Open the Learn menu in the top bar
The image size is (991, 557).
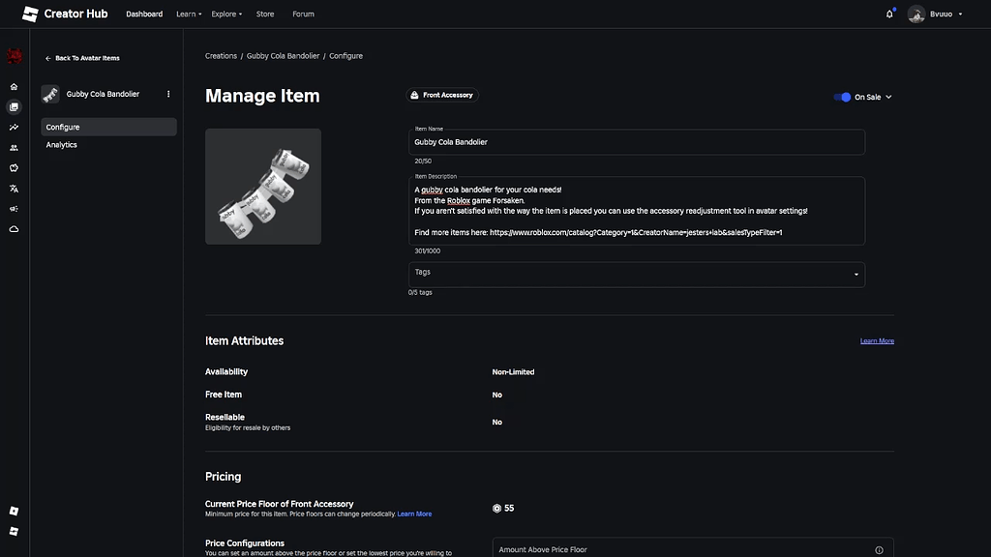(x=188, y=14)
